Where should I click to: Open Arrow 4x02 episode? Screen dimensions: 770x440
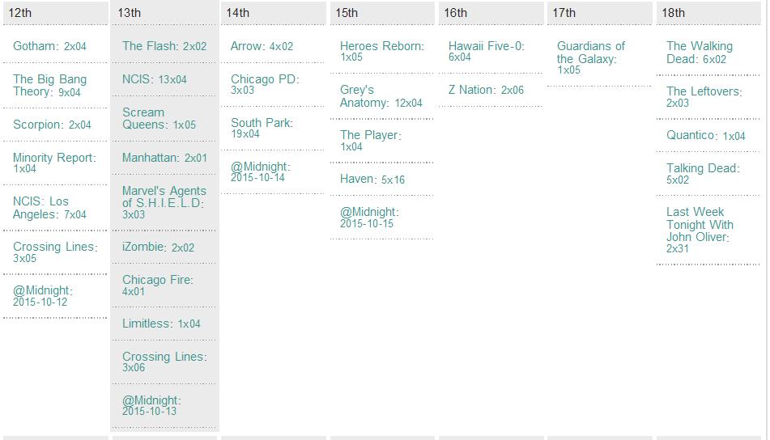pos(262,46)
